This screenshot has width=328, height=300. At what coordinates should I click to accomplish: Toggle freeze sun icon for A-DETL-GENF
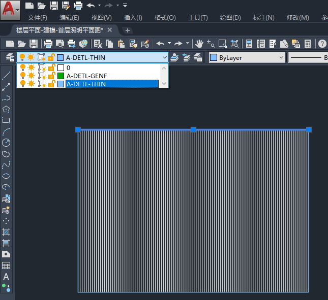pyautogui.click(x=32, y=76)
